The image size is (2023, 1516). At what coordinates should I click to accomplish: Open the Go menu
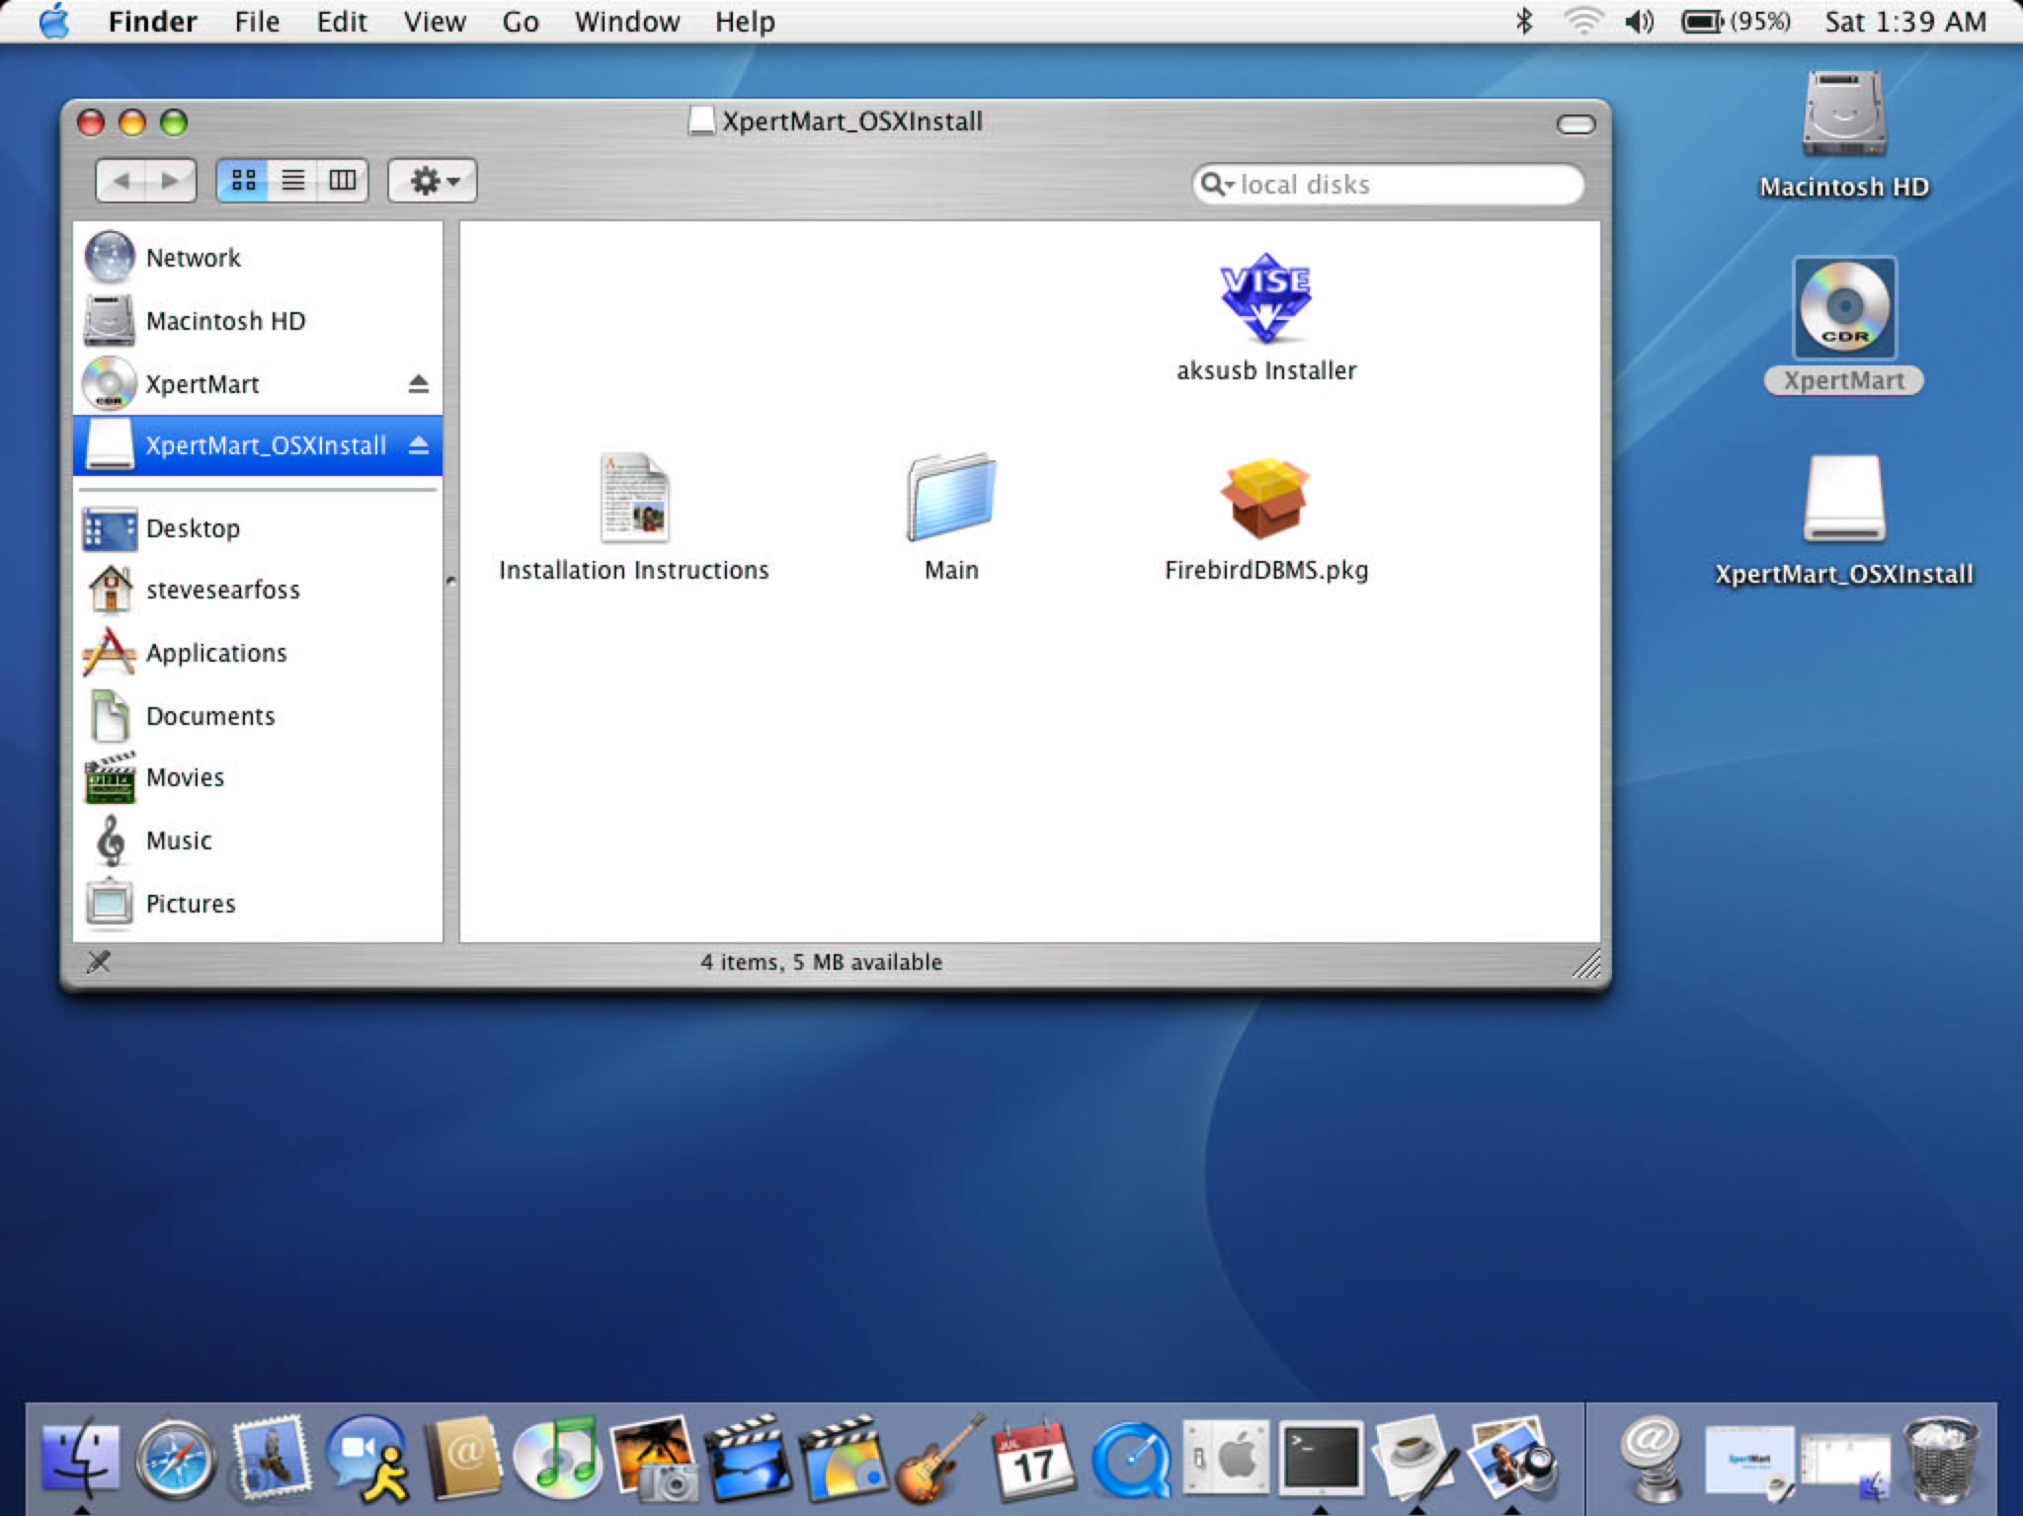pyautogui.click(x=520, y=22)
